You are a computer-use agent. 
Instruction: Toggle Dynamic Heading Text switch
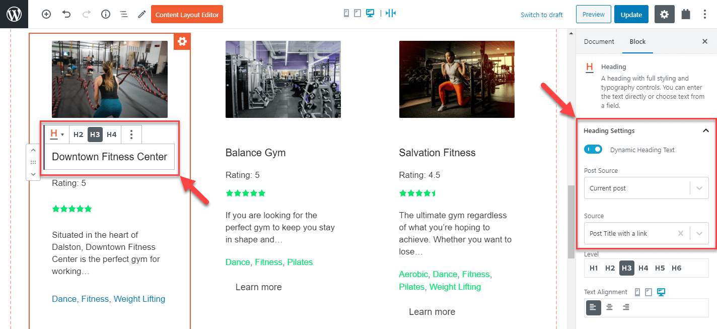pos(593,149)
